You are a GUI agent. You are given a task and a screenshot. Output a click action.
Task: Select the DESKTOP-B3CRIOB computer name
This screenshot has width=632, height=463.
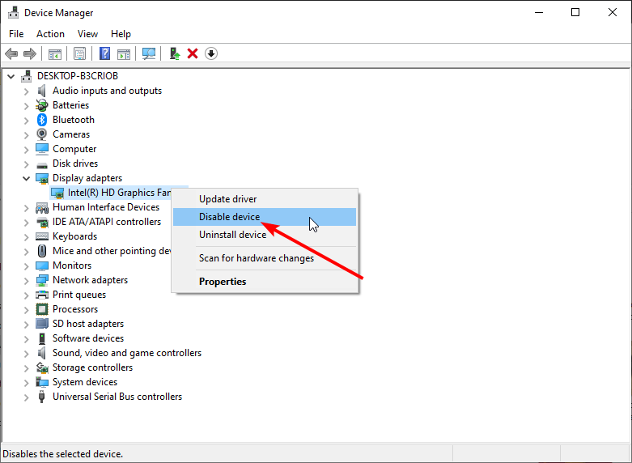(x=78, y=76)
